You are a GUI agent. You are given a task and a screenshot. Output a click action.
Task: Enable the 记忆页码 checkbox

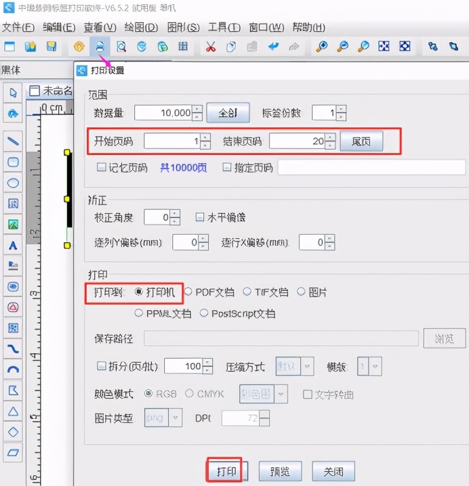(x=101, y=167)
